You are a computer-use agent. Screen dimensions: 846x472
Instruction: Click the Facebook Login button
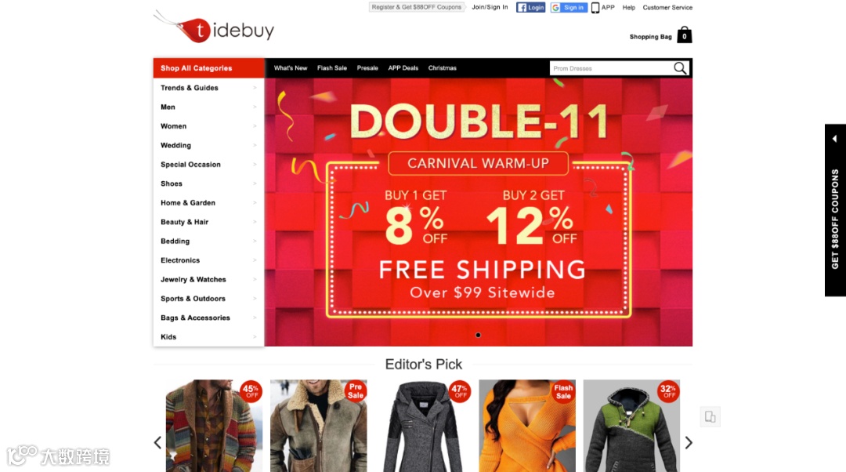coord(530,8)
